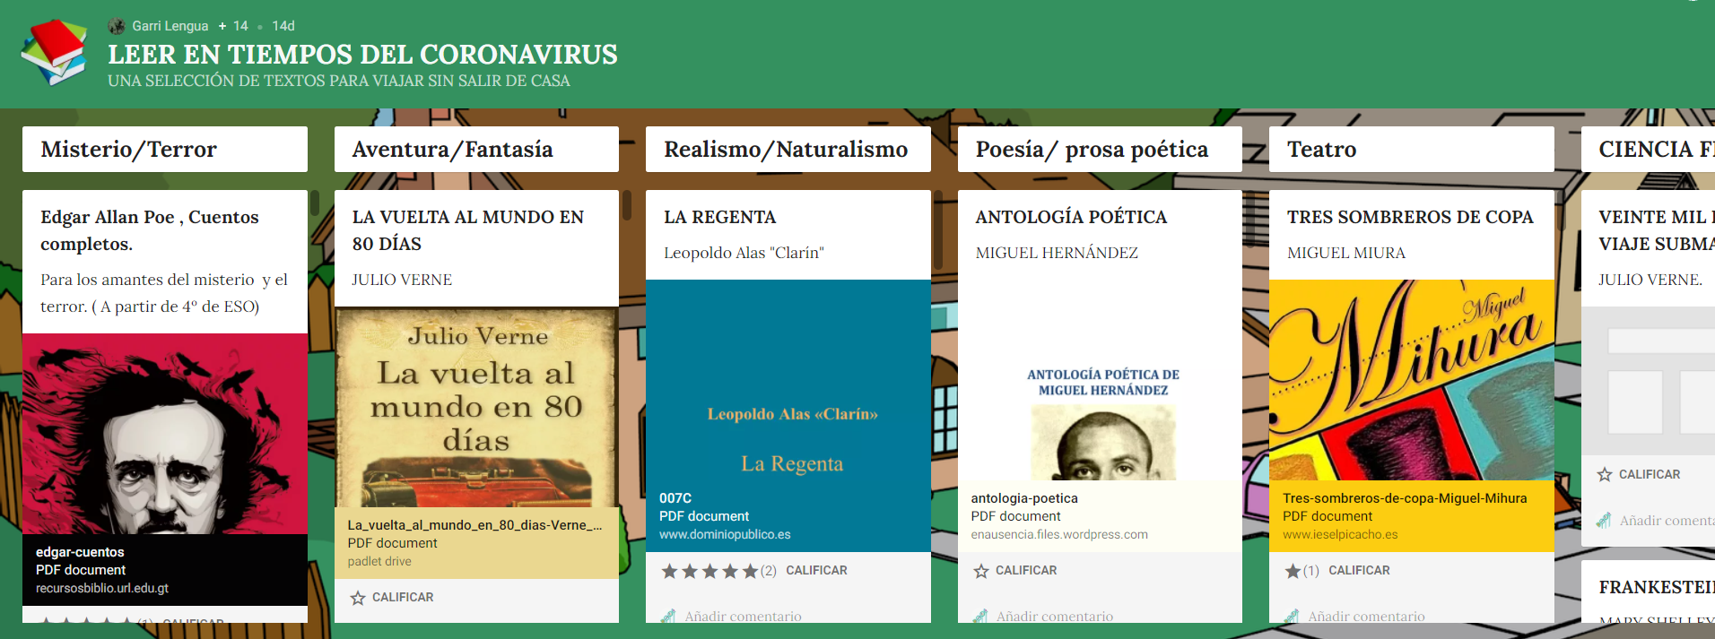The image size is (1715, 639).
Task: Open the Misterio/Terror column header
Action: click(x=165, y=149)
